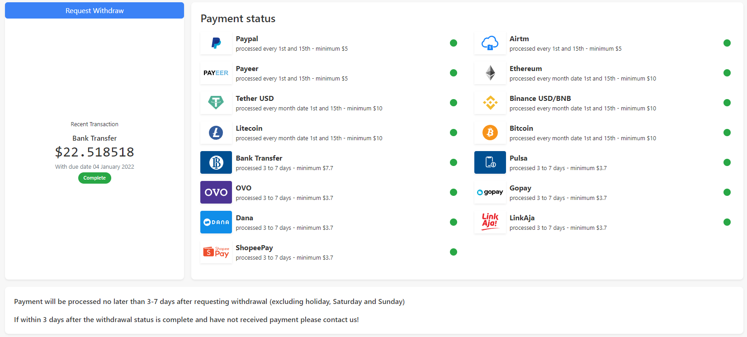Image resolution: width=747 pixels, height=337 pixels.
Task: Select the Ethereum logo icon
Action: click(490, 73)
